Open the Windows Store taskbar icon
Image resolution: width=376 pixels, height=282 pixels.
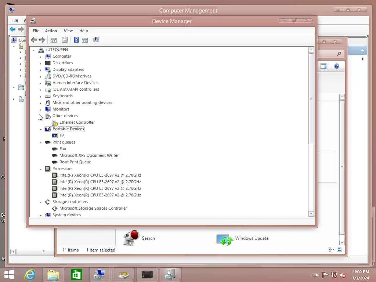(x=76, y=275)
